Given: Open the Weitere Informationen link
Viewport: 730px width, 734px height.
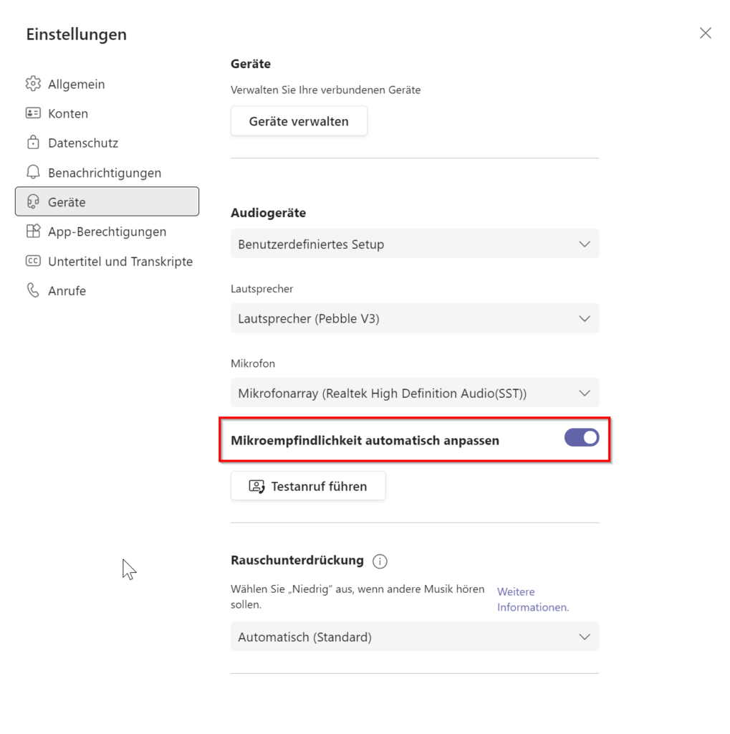Looking at the screenshot, I should (533, 599).
